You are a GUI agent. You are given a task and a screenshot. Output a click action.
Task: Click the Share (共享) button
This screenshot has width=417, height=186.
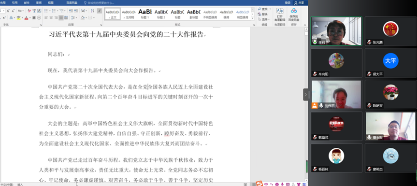[299, 3]
